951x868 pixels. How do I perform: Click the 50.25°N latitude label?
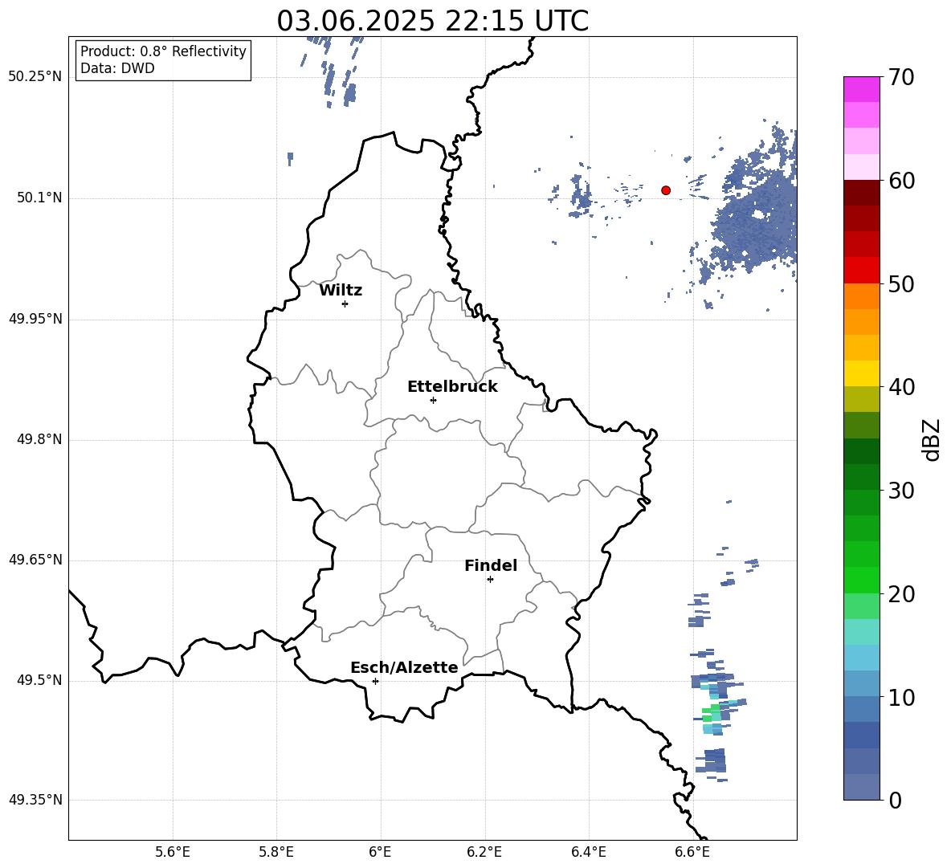point(35,77)
